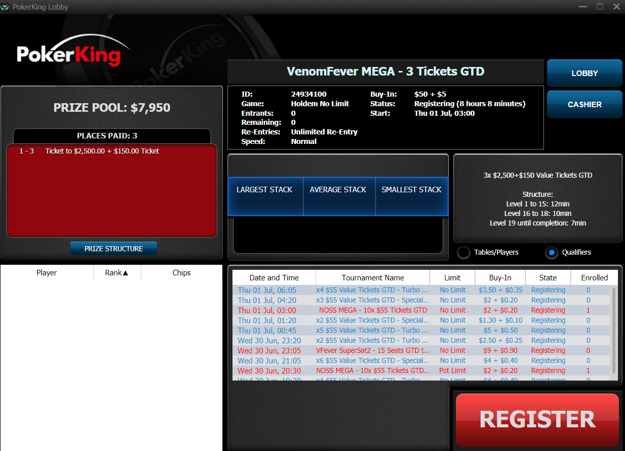Close the PokerKing Lobby window
Image resolution: width=625 pixels, height=451 pixels.
pyautogui.click(x=616, y=7)
